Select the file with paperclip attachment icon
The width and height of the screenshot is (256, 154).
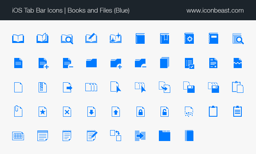18,111
